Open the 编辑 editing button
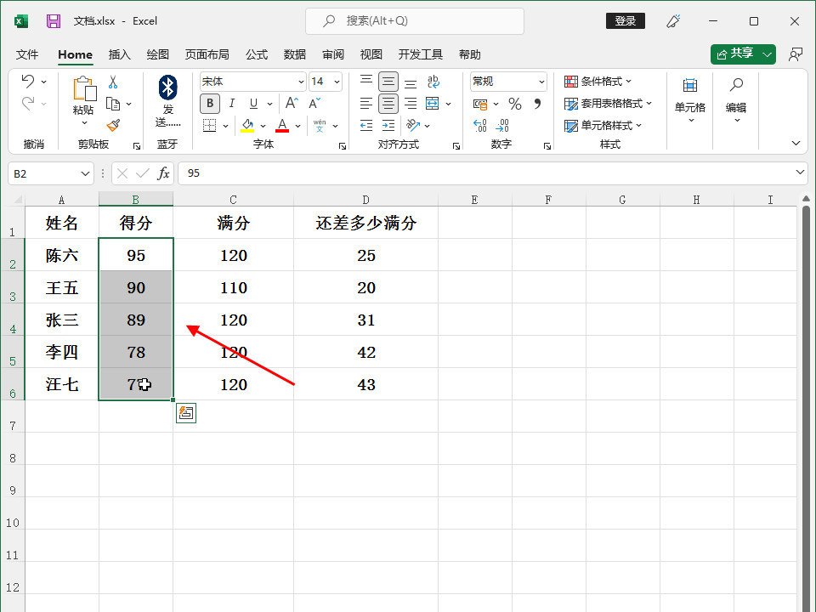The width and height of the screenshot is (816, 612). (x=736, y=100)
